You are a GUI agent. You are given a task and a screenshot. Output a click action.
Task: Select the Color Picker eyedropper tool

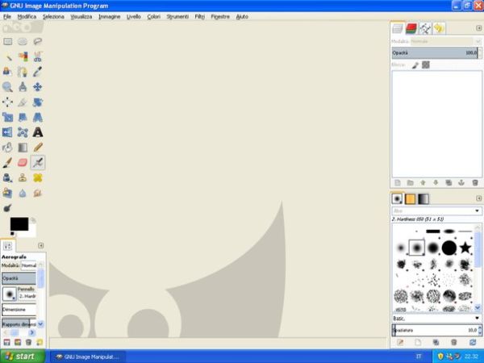click(x=38, y=72)
